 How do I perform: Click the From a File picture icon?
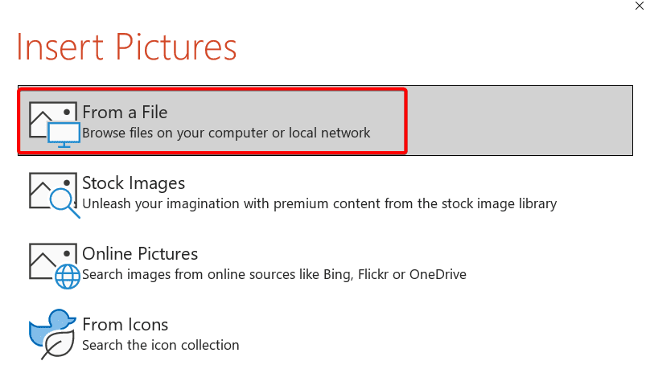(x=55, y=125)
